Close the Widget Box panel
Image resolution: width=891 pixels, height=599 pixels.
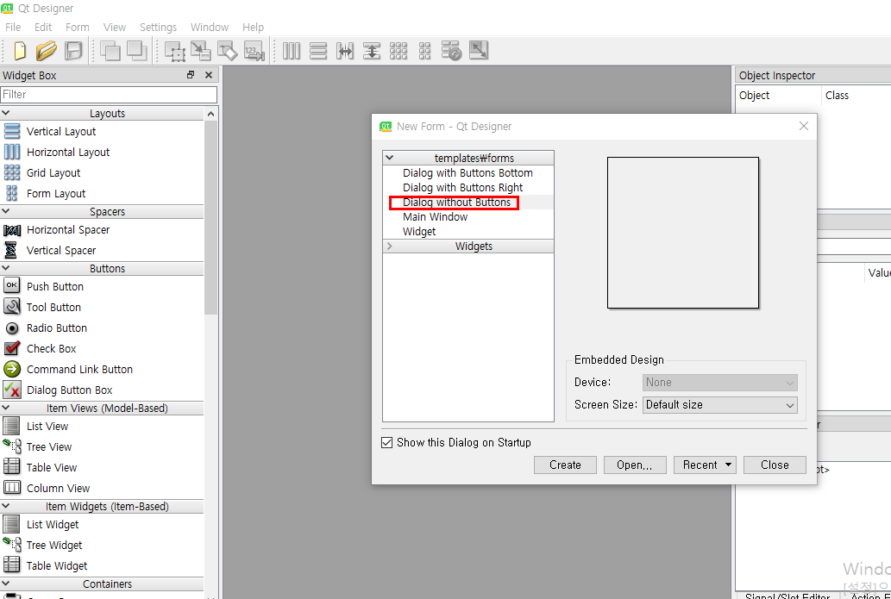(x=209, y=75)
